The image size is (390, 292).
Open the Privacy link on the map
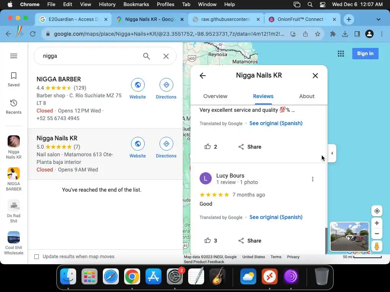click(x=293, y=257)
